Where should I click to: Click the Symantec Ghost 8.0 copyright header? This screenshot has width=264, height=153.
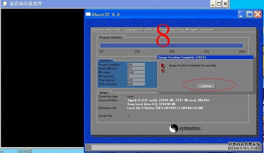coord(152,30)
